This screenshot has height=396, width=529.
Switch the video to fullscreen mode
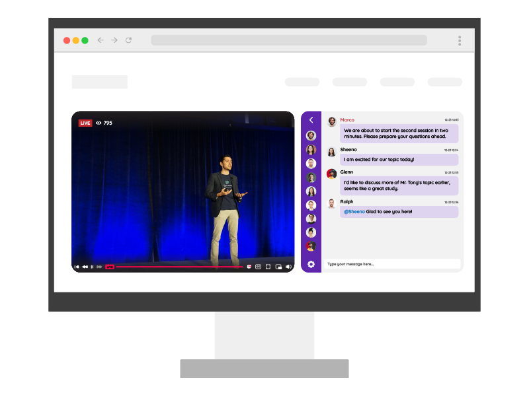(267, 267)
